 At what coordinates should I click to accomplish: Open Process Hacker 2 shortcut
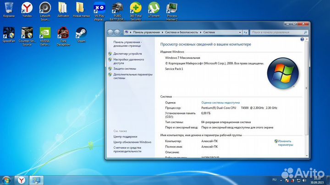coord(172,11)
